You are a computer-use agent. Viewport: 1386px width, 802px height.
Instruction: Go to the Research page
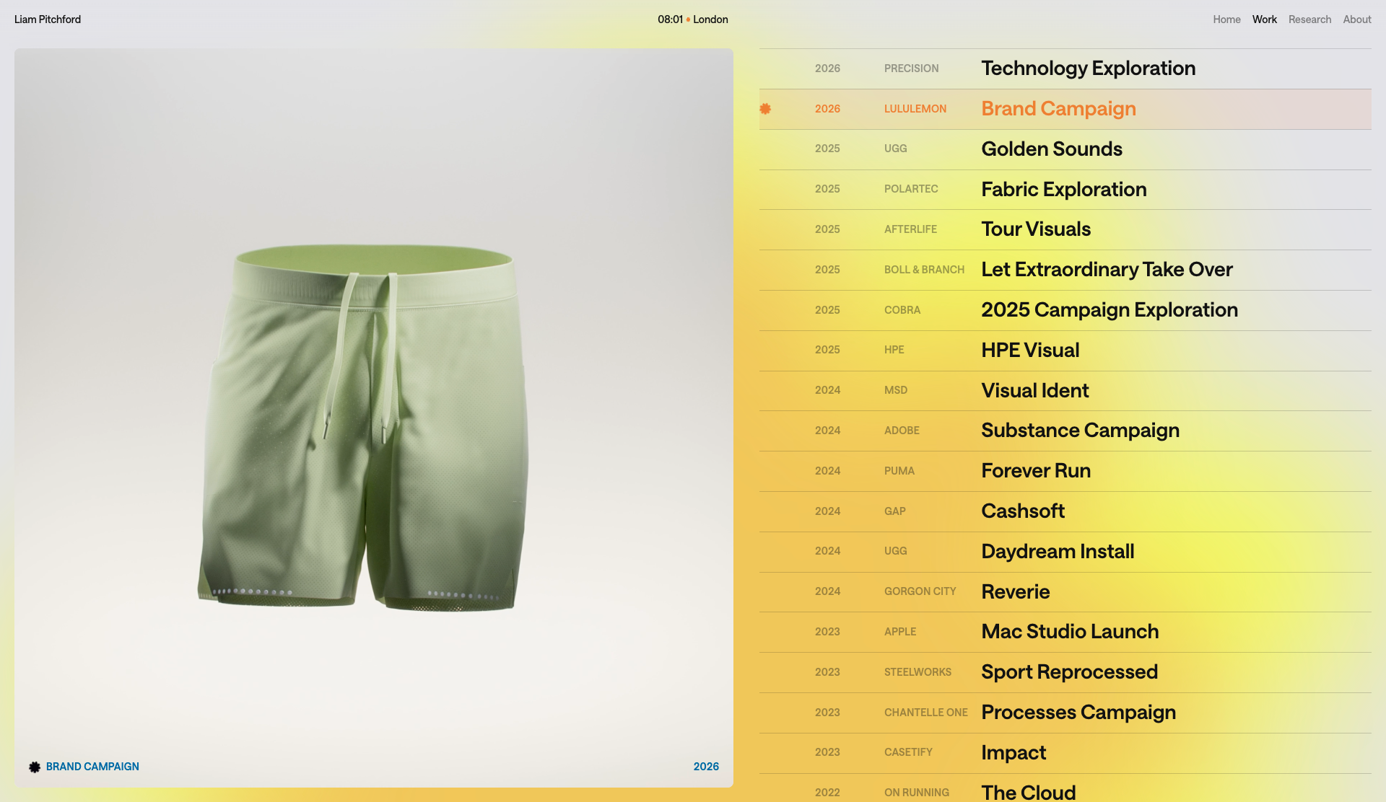1309,19
